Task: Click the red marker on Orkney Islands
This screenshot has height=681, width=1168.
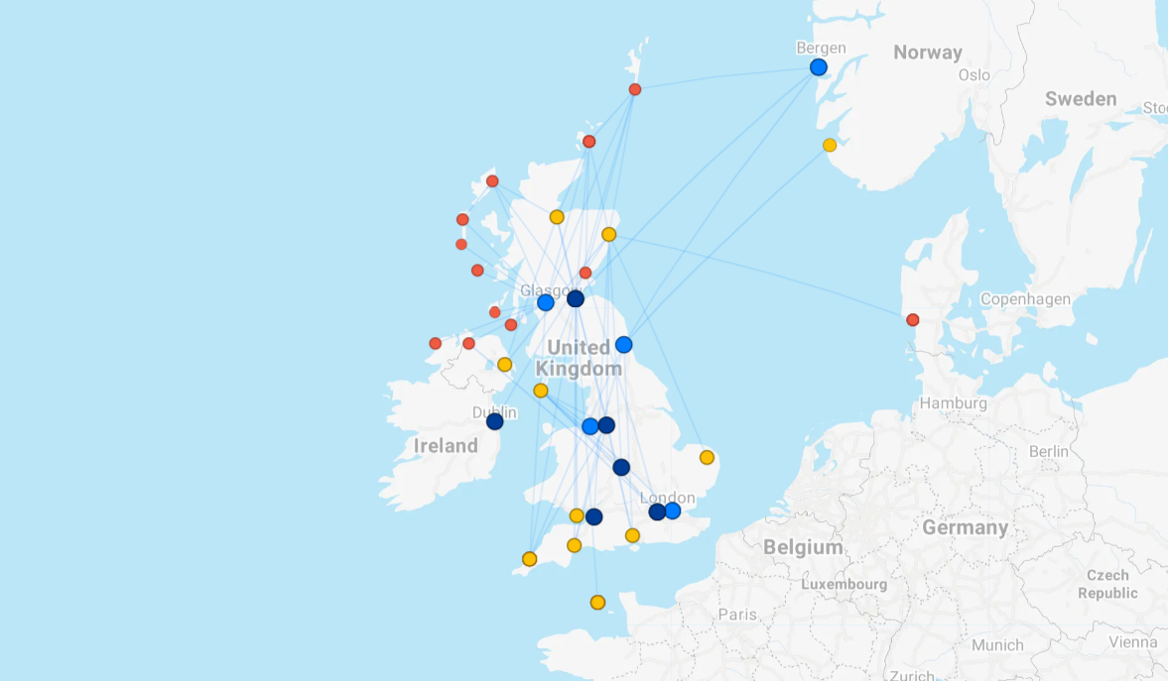Action: [x=588, y=142]
